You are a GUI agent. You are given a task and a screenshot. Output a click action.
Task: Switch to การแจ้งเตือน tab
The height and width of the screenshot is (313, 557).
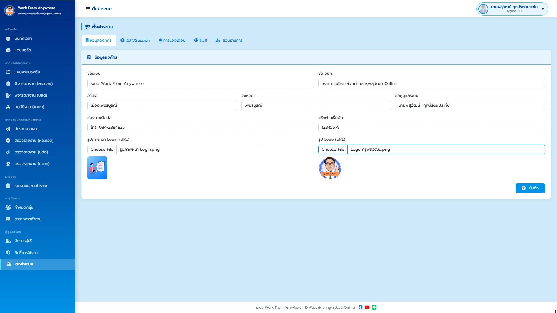point(172,41)
